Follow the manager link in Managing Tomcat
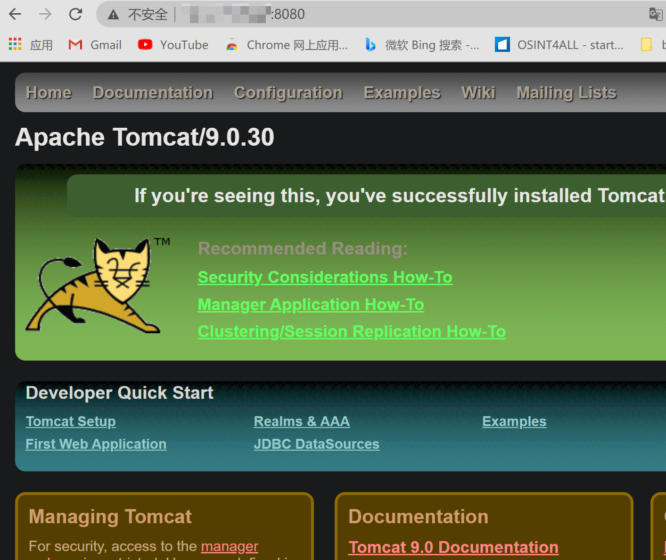The width and height of the screenshot is (666, 560). [230, 546]
